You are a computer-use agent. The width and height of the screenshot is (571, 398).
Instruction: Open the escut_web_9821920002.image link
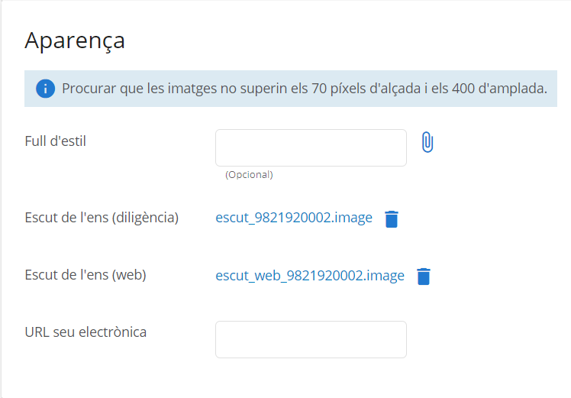310,276
